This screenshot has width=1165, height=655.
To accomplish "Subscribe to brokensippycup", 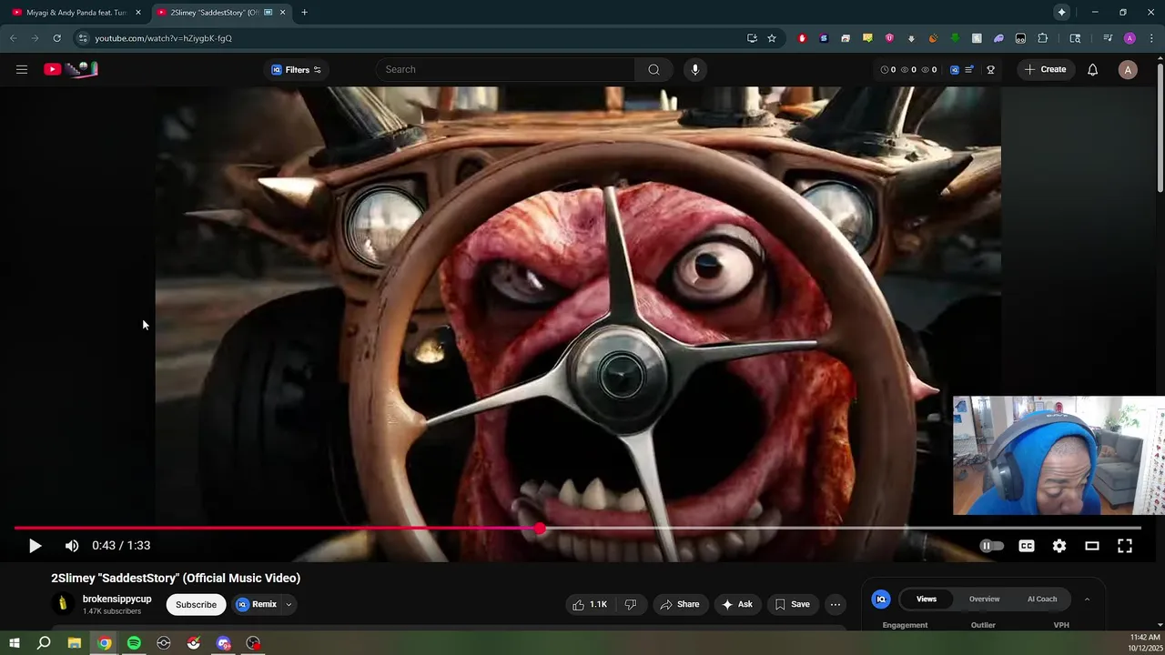I will [x=196, y=604].
